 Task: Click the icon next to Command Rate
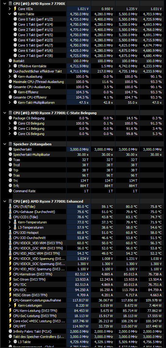click(10, 191)
